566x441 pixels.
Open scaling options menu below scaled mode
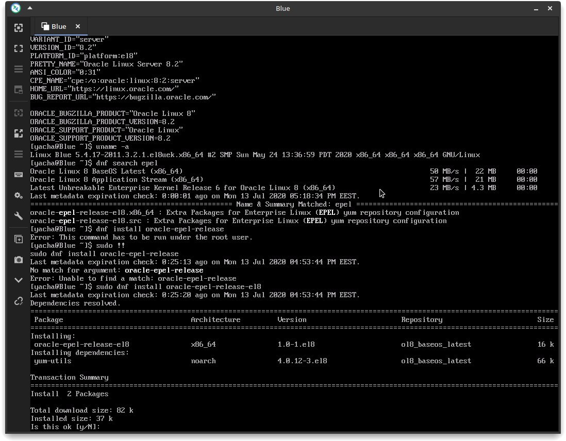[19, 154]
